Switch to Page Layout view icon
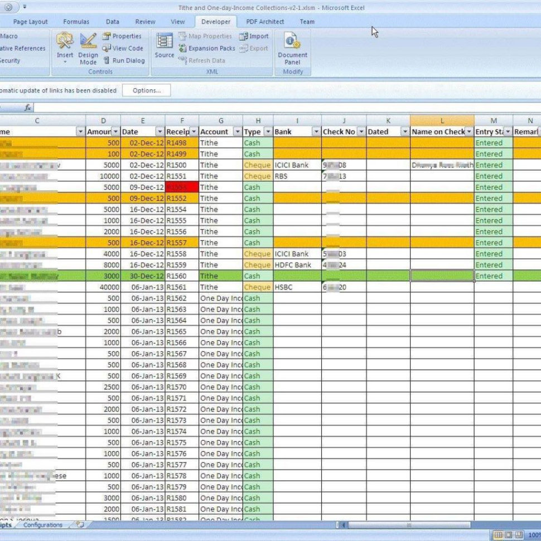 point(508,534)
